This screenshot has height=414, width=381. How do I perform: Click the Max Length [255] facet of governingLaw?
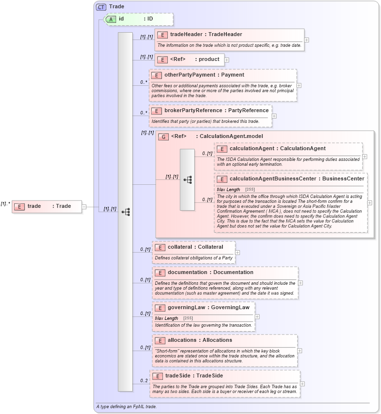tap(174, 318)
